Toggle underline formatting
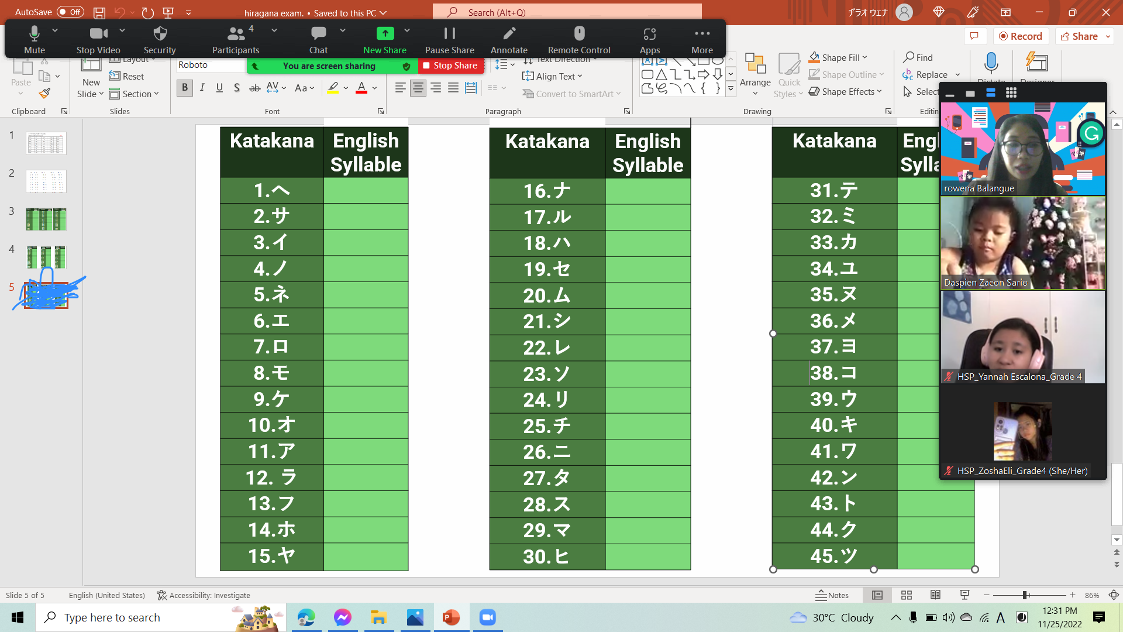This screenshot has height=632, width=1123. click(x=219, y=88)
